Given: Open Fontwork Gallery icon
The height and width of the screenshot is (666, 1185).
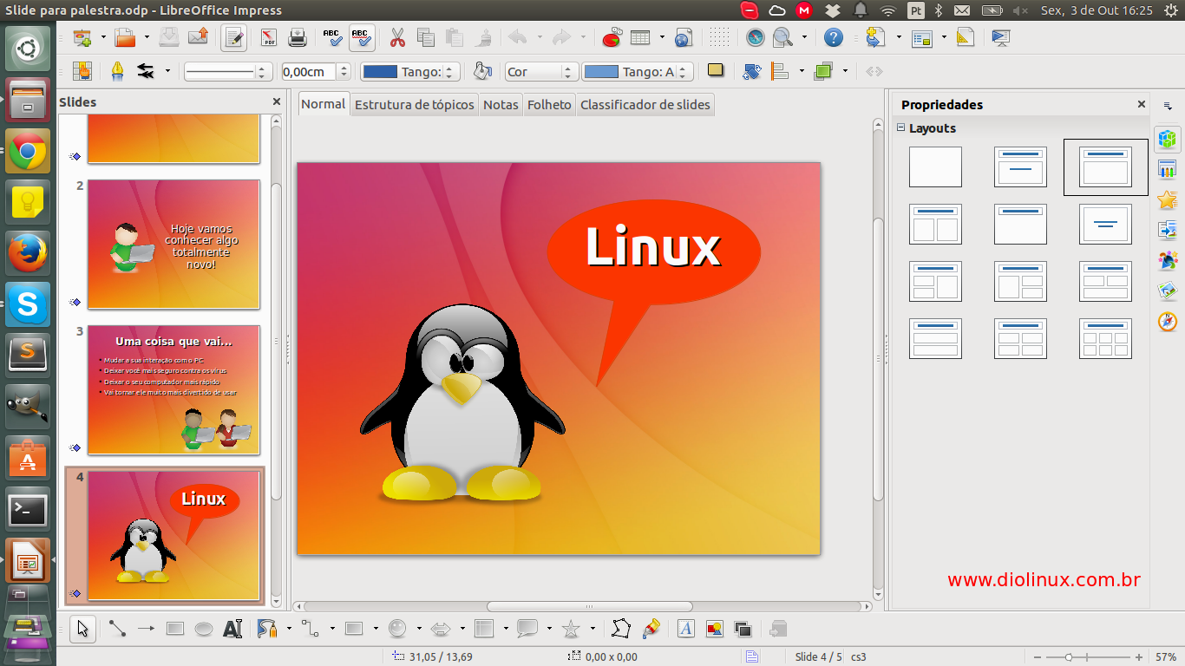Looking at the screenshot, I should [x=685, y=629].
